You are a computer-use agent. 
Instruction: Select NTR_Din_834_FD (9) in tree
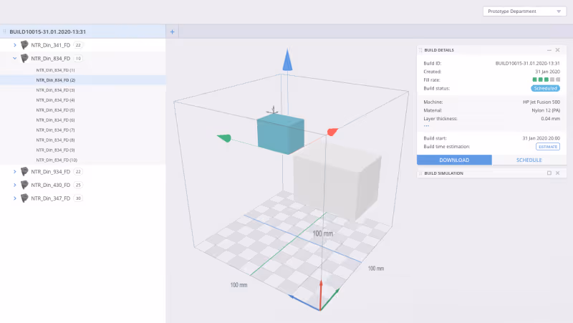pos(56,150)
